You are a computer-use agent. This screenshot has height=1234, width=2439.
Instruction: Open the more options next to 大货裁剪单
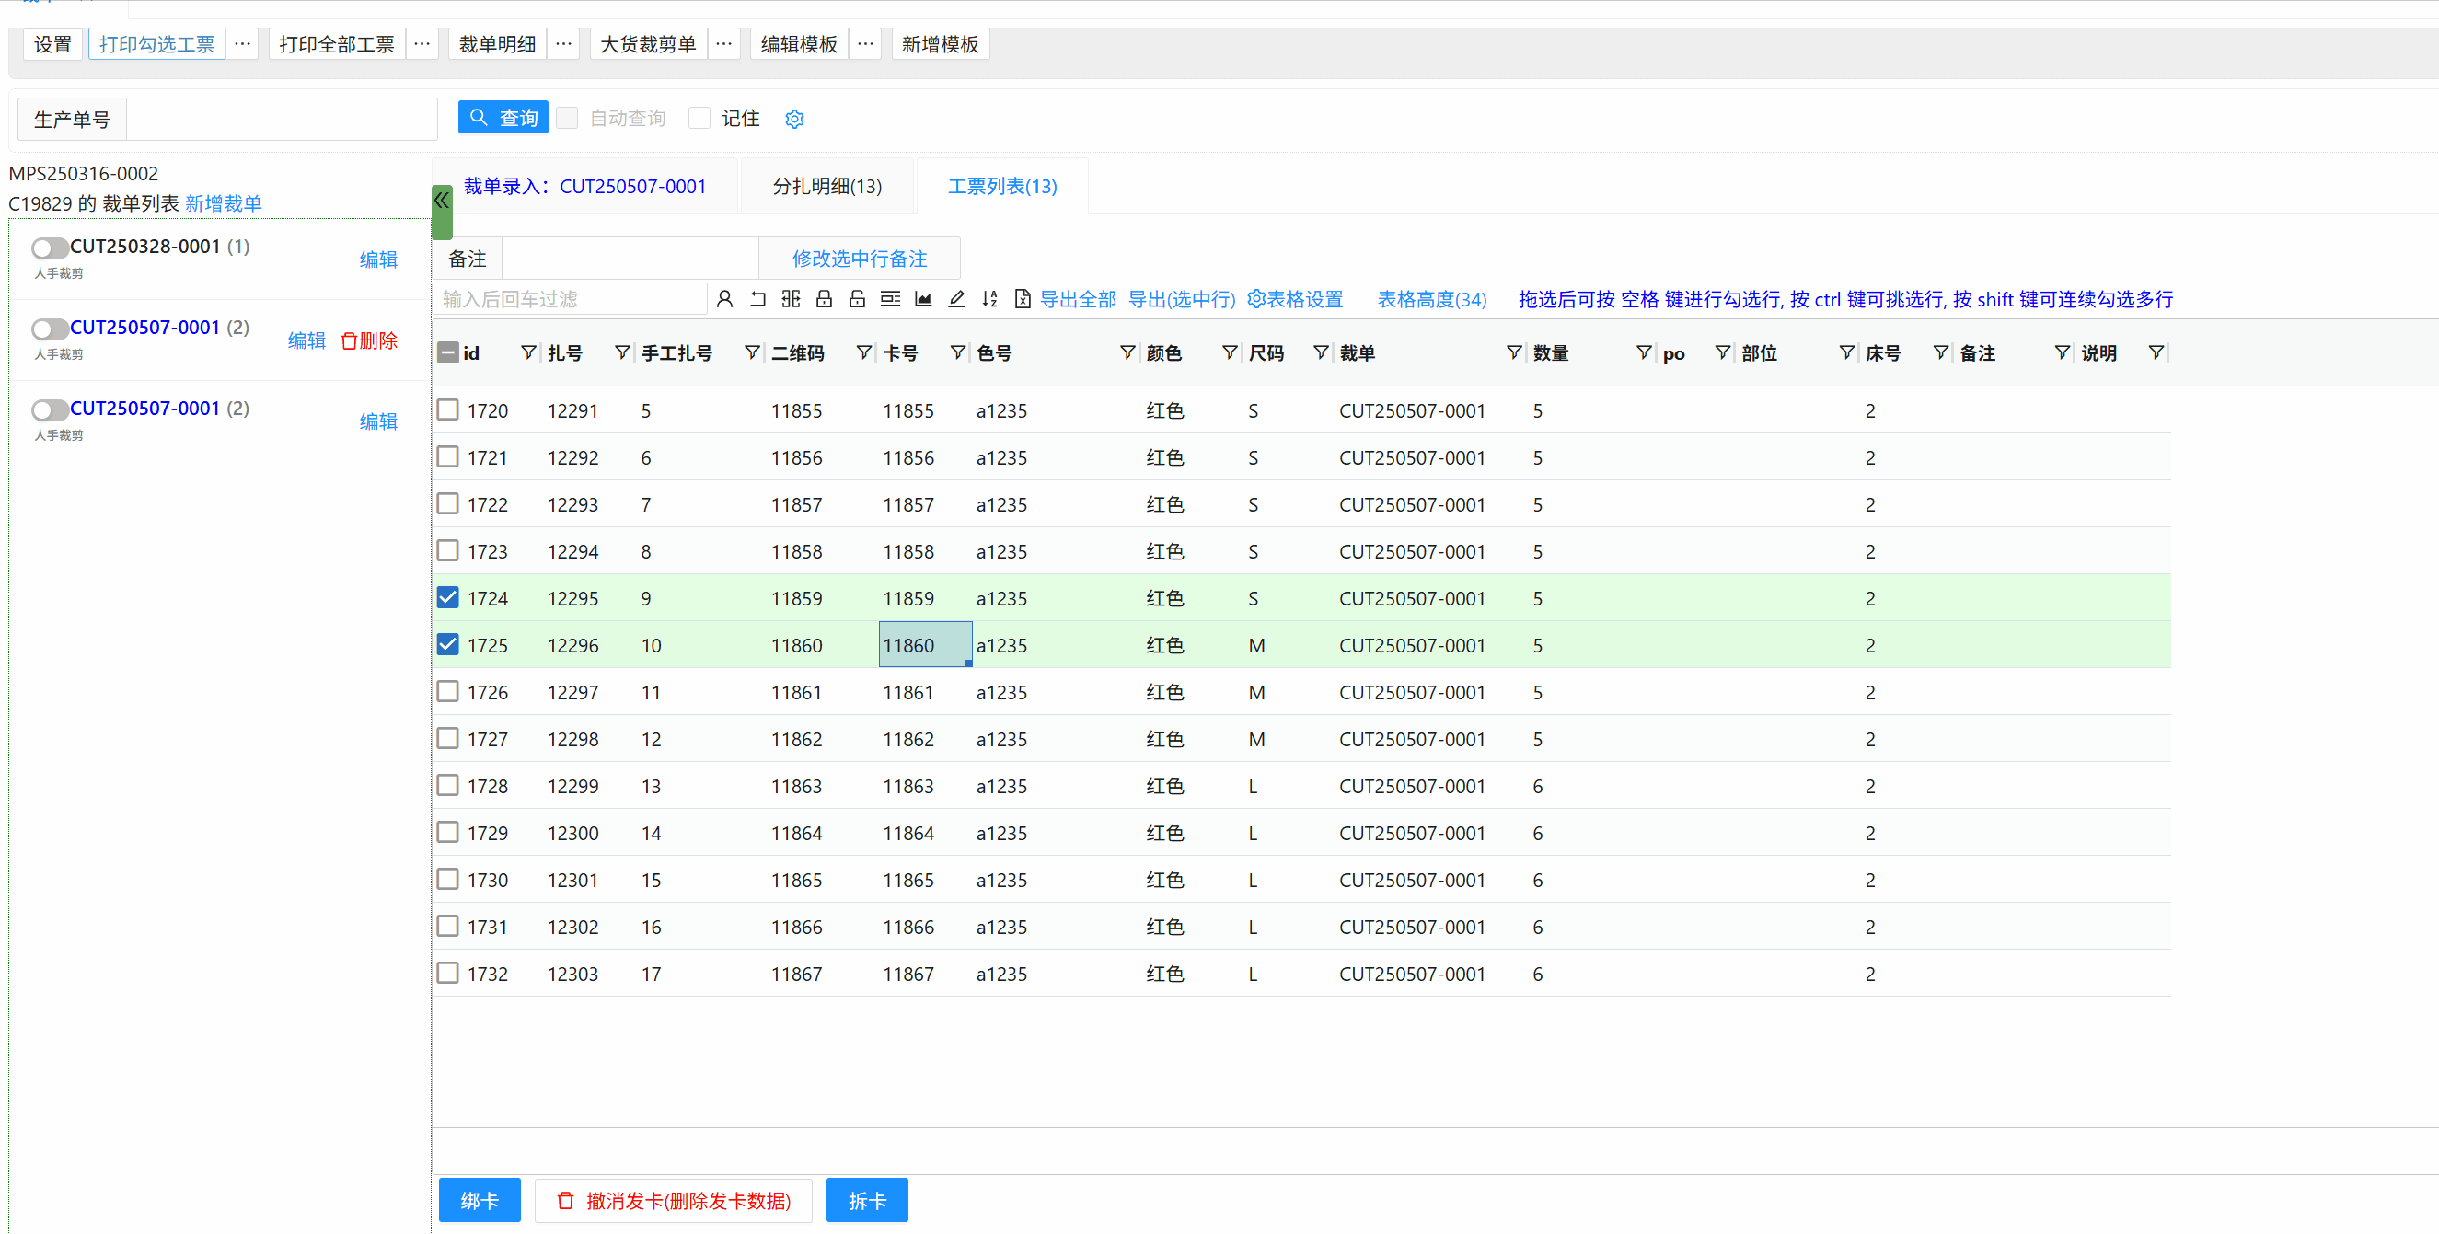(x=724, y=43)
